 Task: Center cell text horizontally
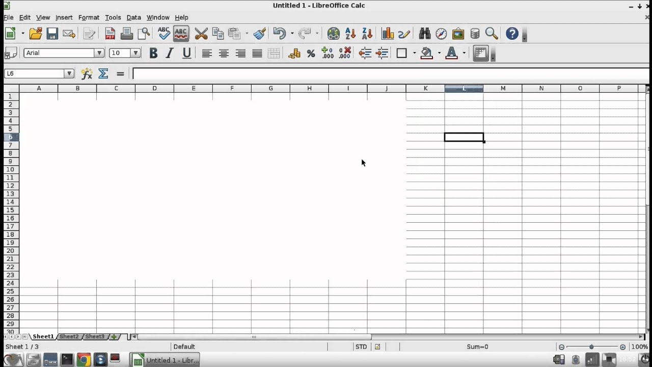(x=224, y=53)
